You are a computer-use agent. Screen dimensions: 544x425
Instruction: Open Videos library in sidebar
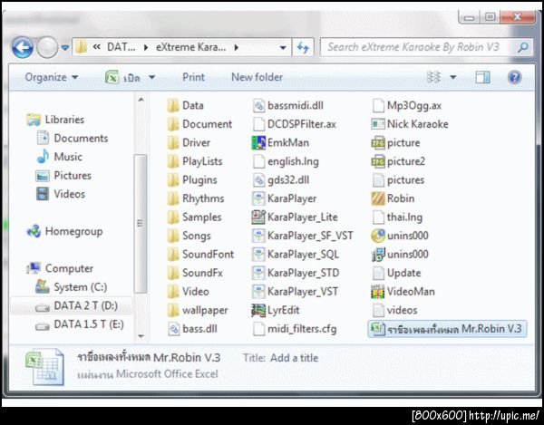click(x=61, y=194)
